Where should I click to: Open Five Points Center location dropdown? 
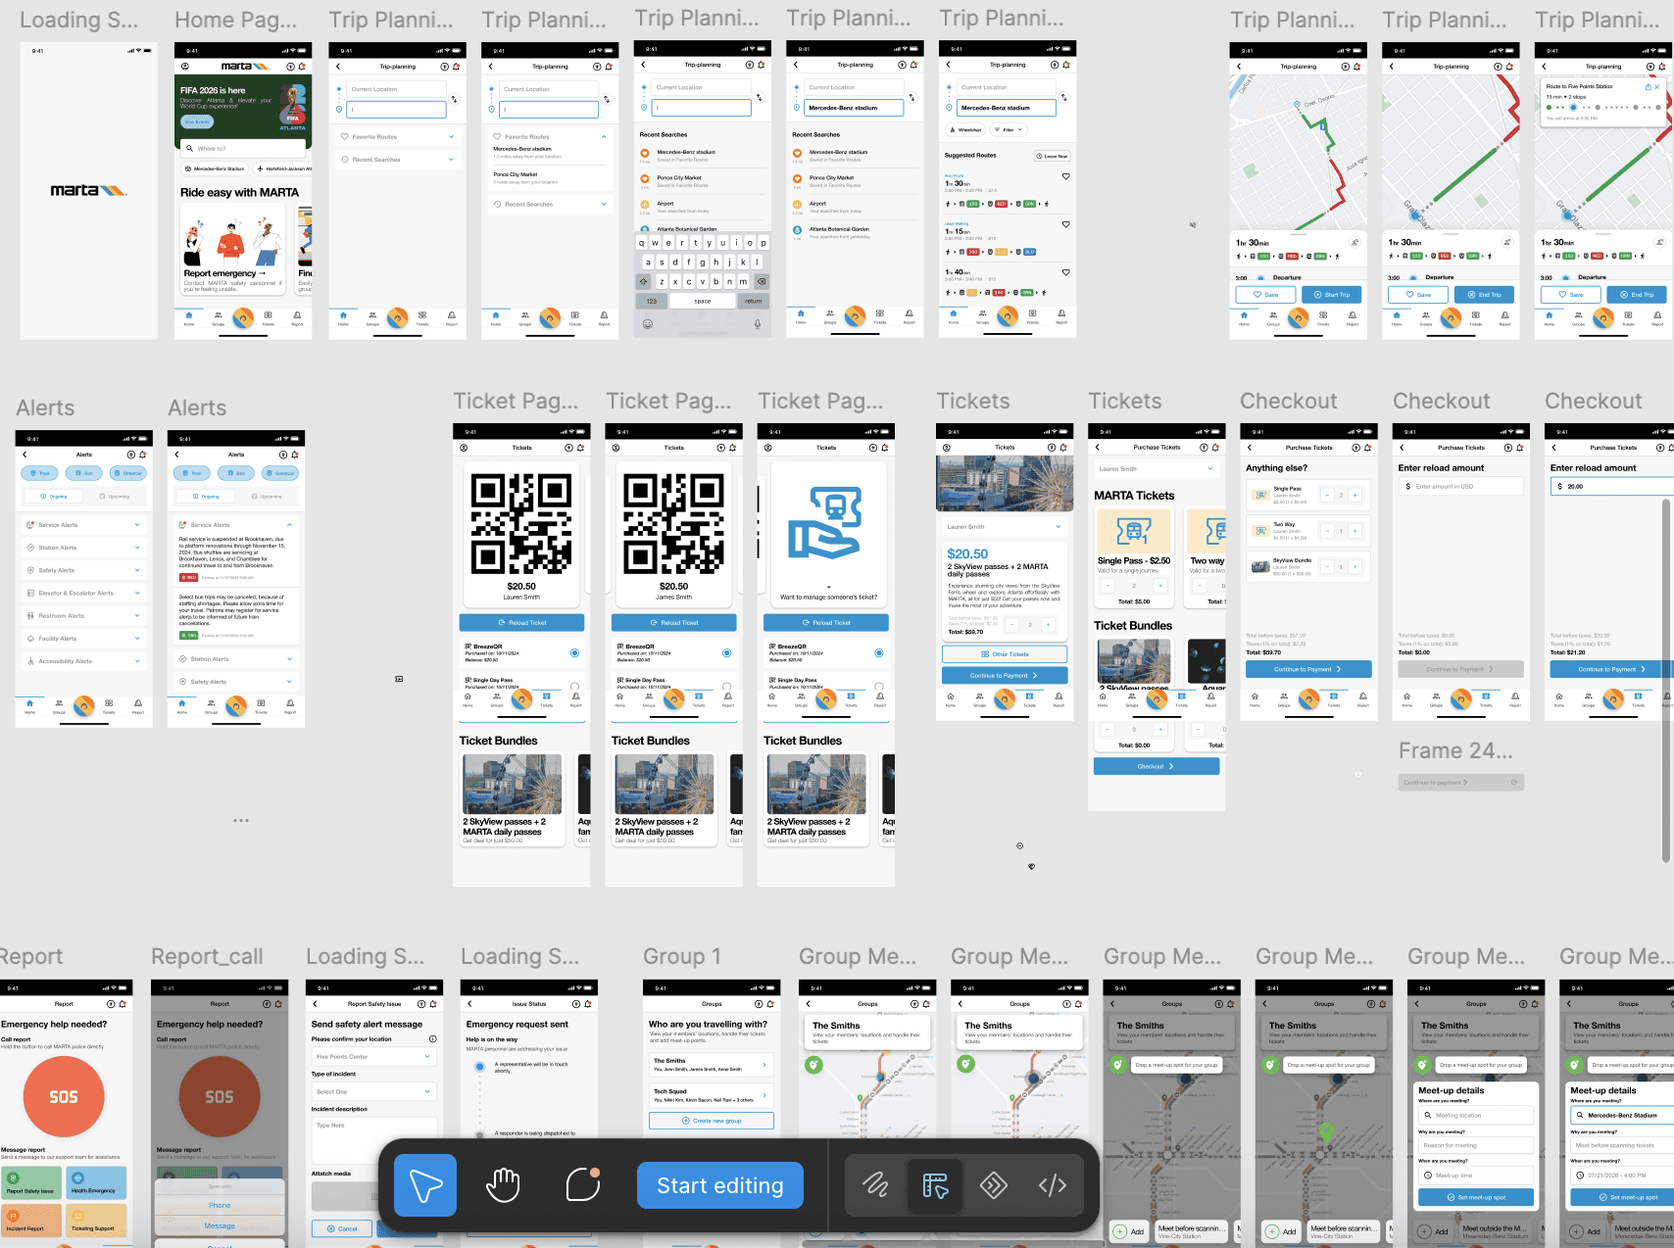373,1057
